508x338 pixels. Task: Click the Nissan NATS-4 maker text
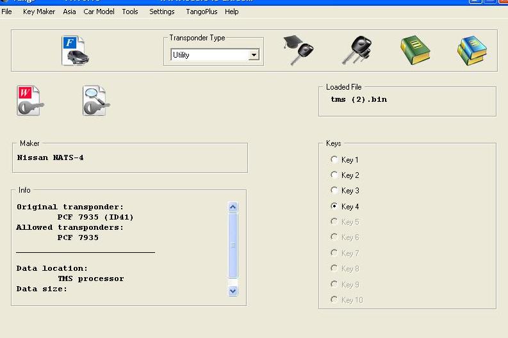(x=50, y=157)
